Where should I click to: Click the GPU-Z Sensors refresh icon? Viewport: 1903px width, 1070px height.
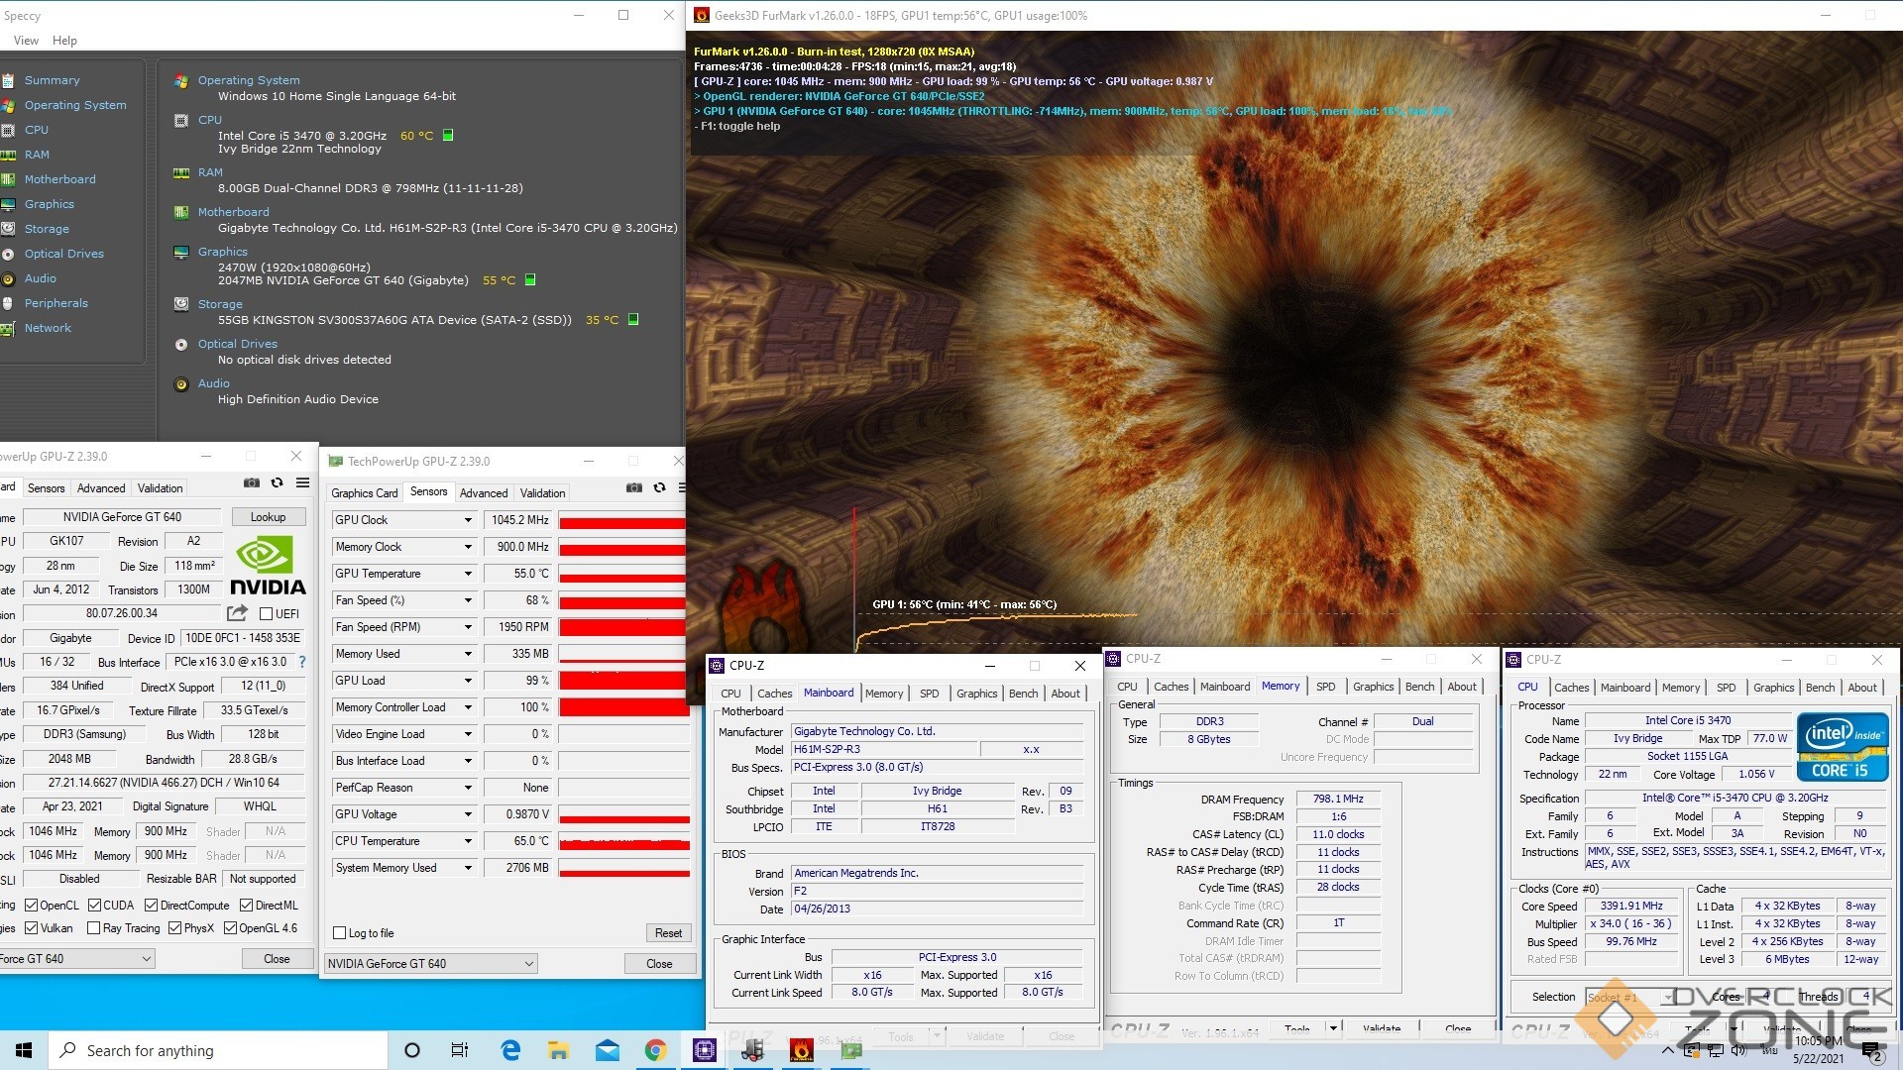click(x=659, y=487)
